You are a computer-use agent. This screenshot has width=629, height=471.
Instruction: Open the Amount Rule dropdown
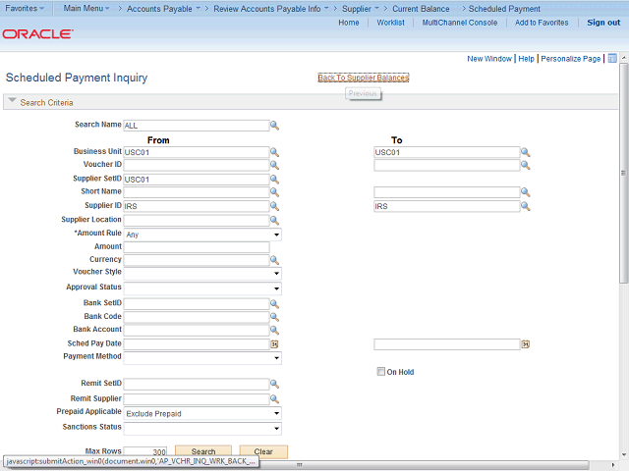[x=202, y=235]
